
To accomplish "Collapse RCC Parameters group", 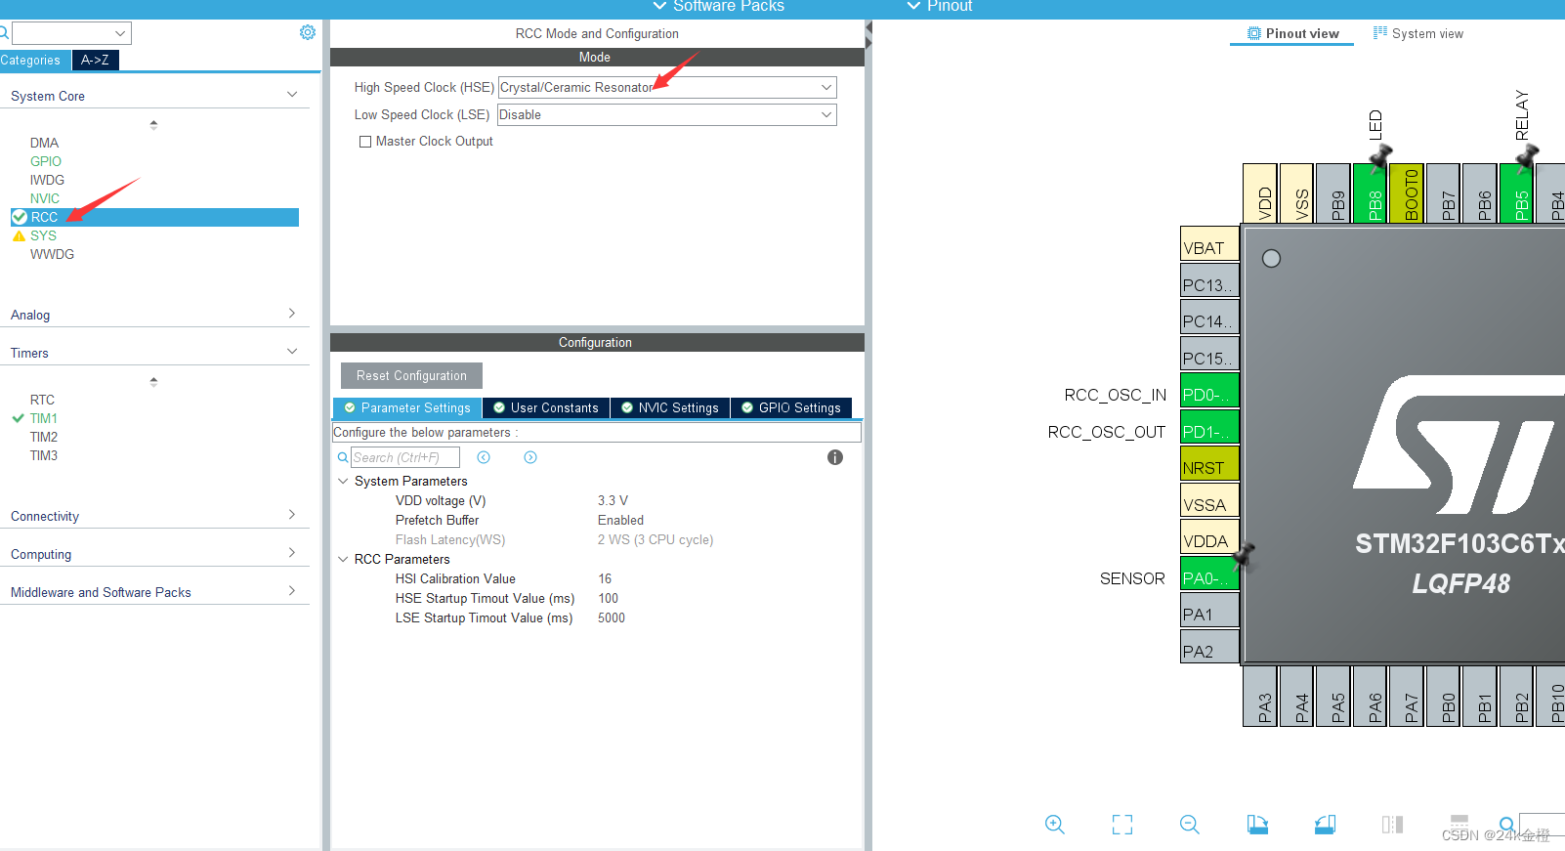I will click(343, 559).
